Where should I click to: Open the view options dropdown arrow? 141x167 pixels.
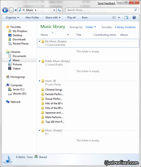click(119, 18)
